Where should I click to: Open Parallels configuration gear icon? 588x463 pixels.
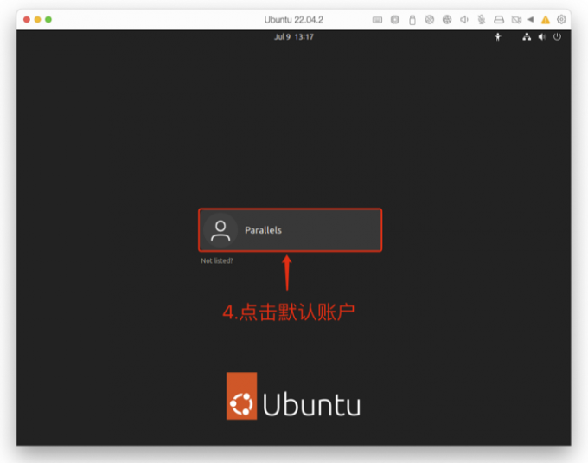pyautogui.click(x=561, y=19)
